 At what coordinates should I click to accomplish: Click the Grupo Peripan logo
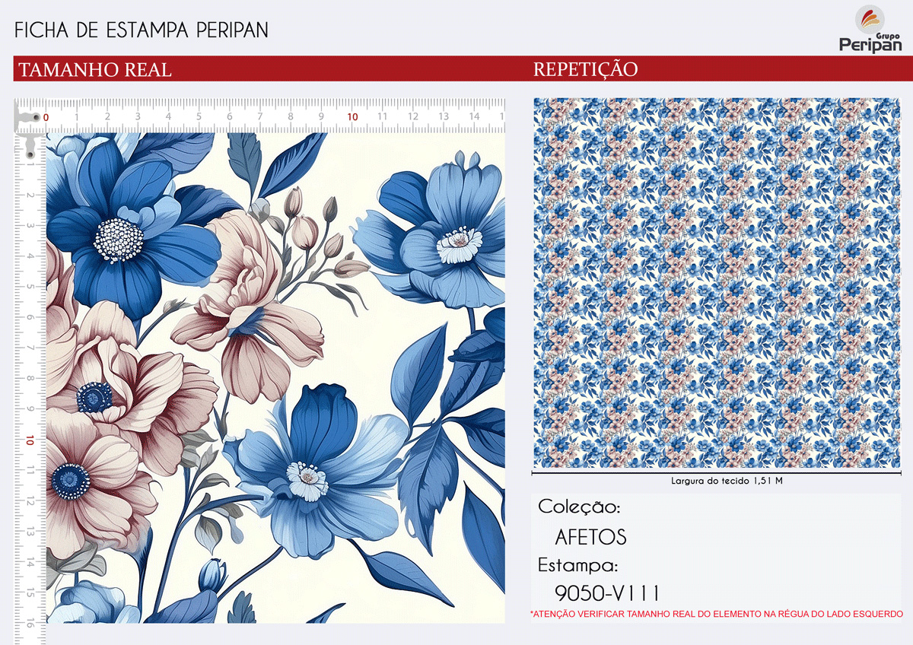[870, 29]
